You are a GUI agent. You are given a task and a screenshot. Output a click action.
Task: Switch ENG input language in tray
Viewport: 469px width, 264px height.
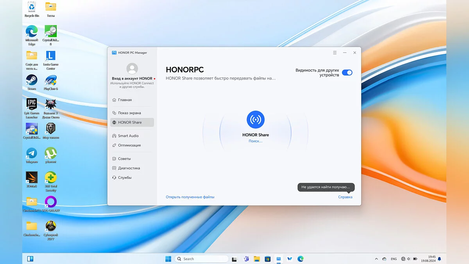(x=394, y=259)
